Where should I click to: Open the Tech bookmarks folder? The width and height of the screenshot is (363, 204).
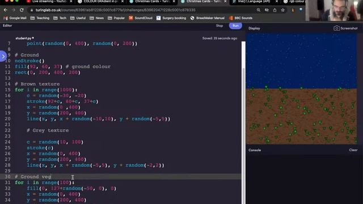(60, 18)
